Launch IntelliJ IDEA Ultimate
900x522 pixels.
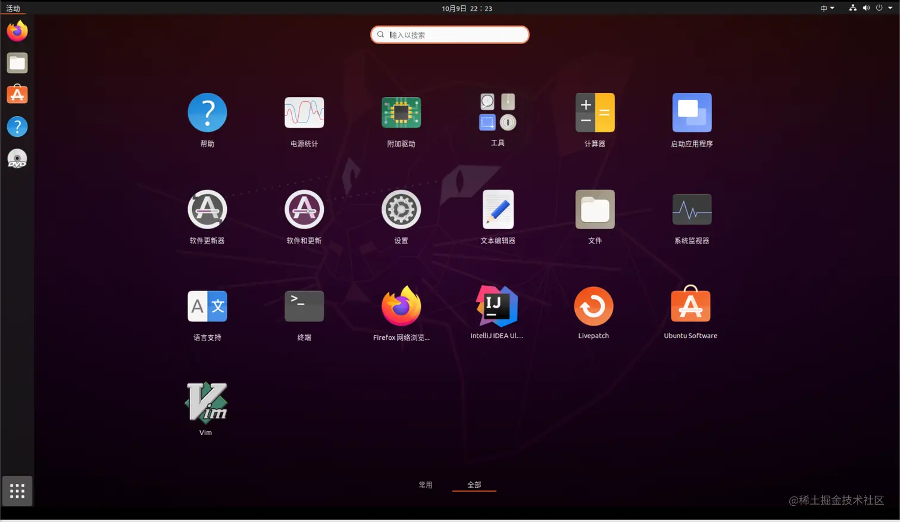(497, 306)
